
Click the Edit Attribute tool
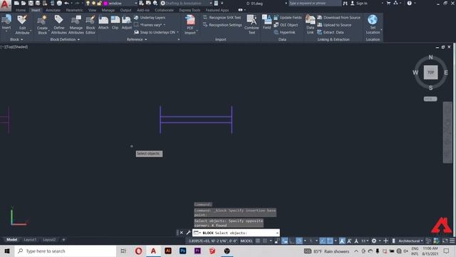tap(22, 25)
